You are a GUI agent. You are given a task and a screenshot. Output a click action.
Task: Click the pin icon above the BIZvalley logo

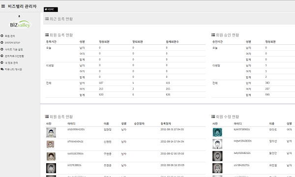[x=19, y=16]
